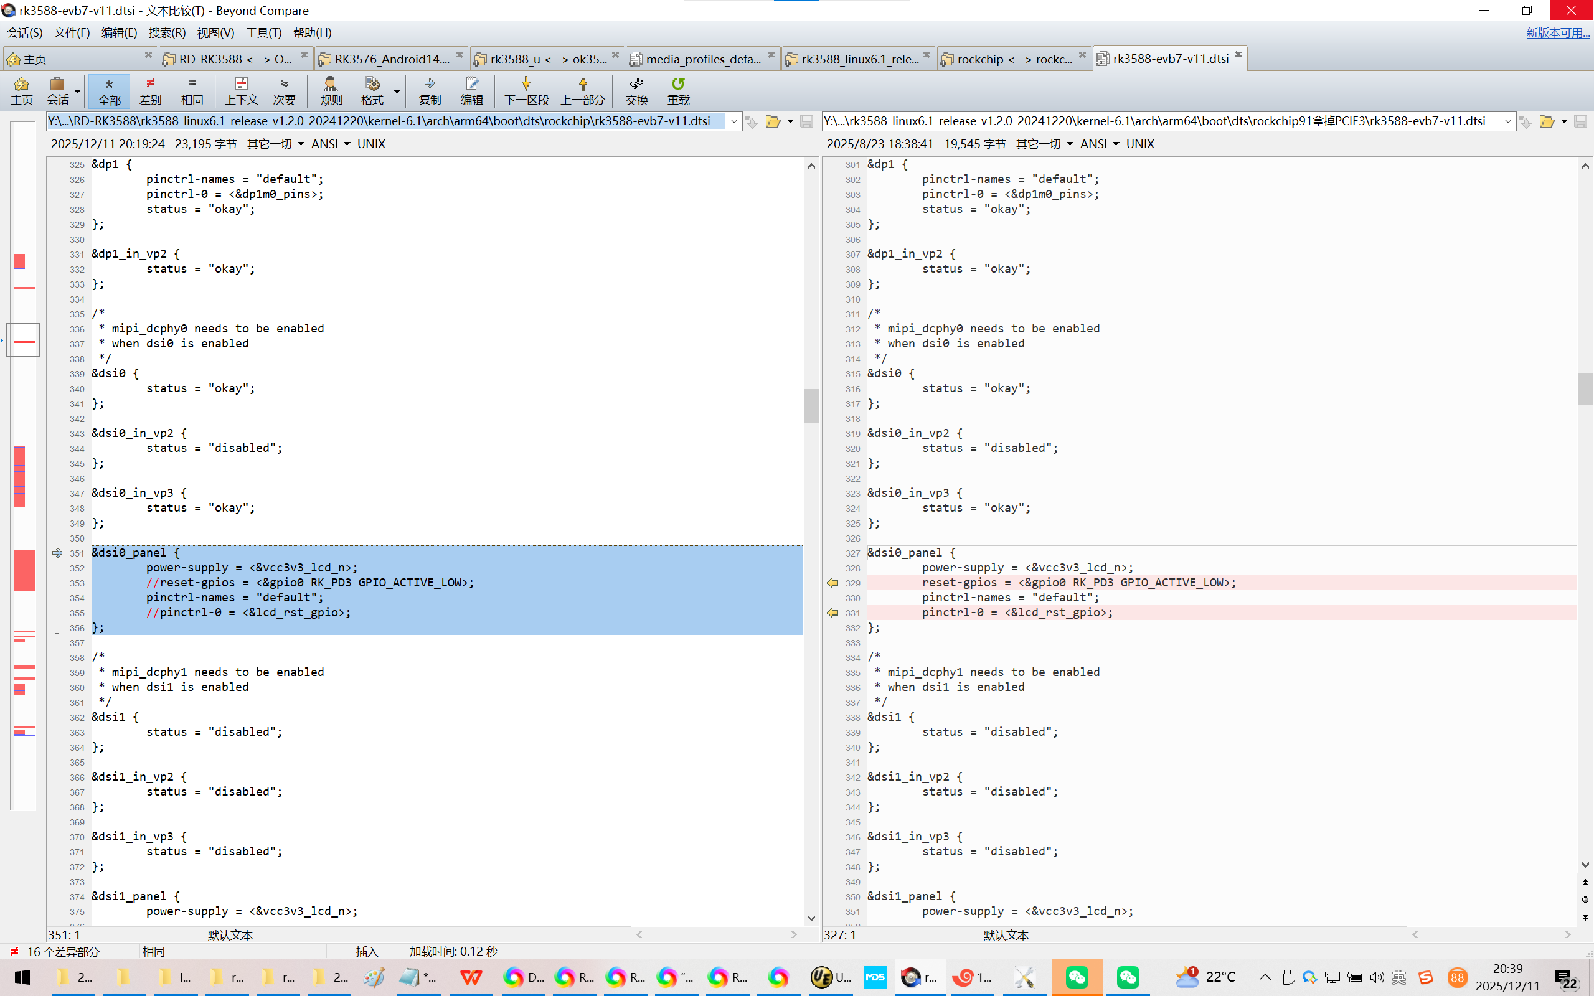Click the Reload (重载) toolbar icon
The height and width of the screenshot is (996, 1594).
pyautogui.click(x=678, y=90)
